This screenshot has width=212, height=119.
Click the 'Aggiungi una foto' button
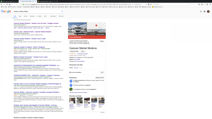(100, 78)
